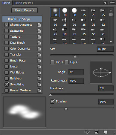
Task: Uncheck the Spacing checkbox
Action: pos(52,102)
